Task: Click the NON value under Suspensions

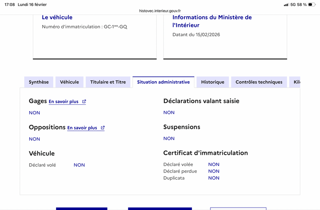Action: click(x=169, y=138)
